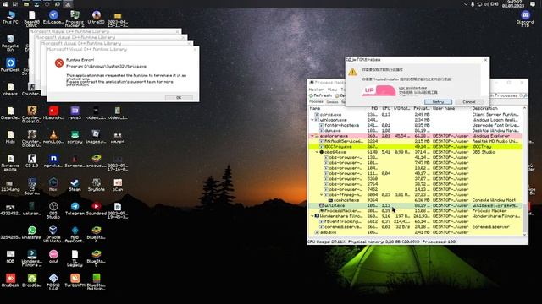Open WhatsApp desktop shortcut
This screenshot has width=542, height=304.
(x=32, y=233)
